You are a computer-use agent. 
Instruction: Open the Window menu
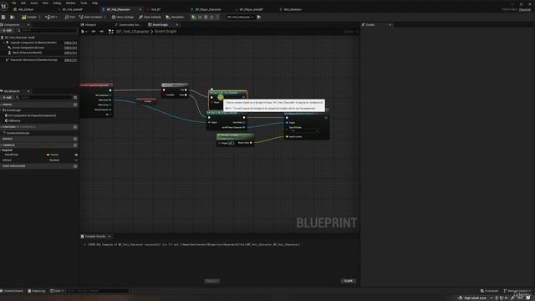coord(70,3)
